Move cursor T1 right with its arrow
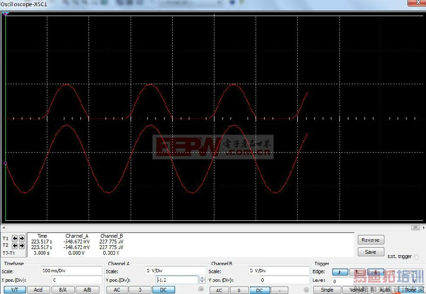 pyautogui.click(x=22, y=238)
